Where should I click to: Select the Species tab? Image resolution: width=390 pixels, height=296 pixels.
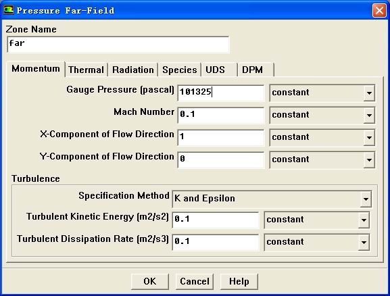(x=179, y=70)
